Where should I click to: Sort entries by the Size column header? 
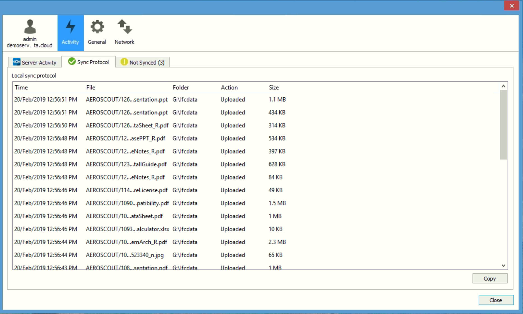click(x=274, y=87)
